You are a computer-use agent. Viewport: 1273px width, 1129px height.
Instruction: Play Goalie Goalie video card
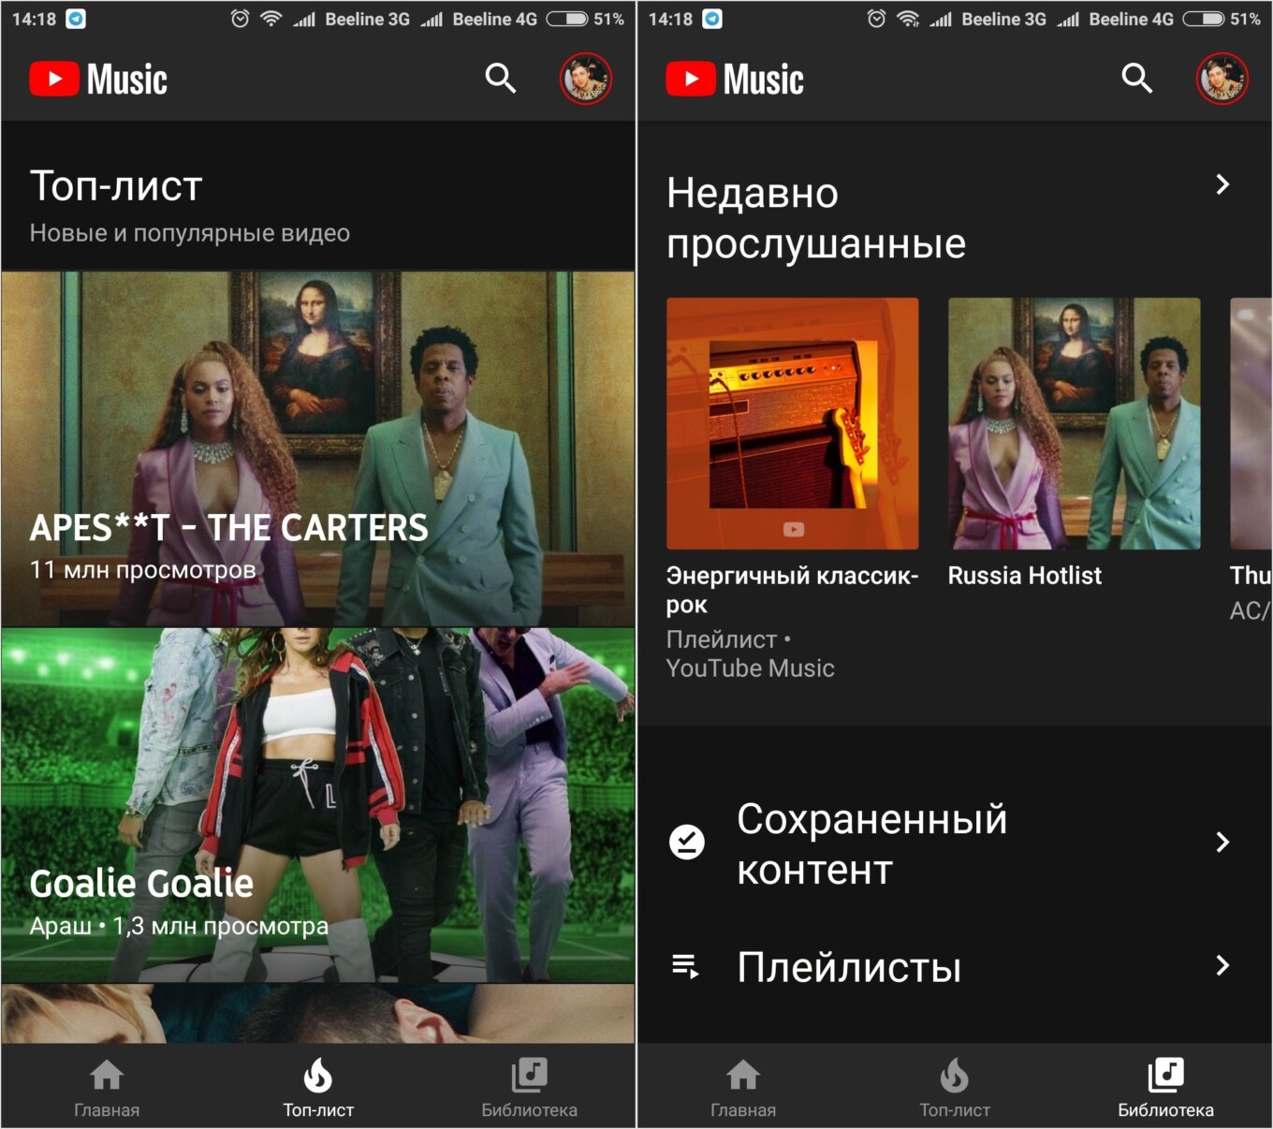point(318,805)
